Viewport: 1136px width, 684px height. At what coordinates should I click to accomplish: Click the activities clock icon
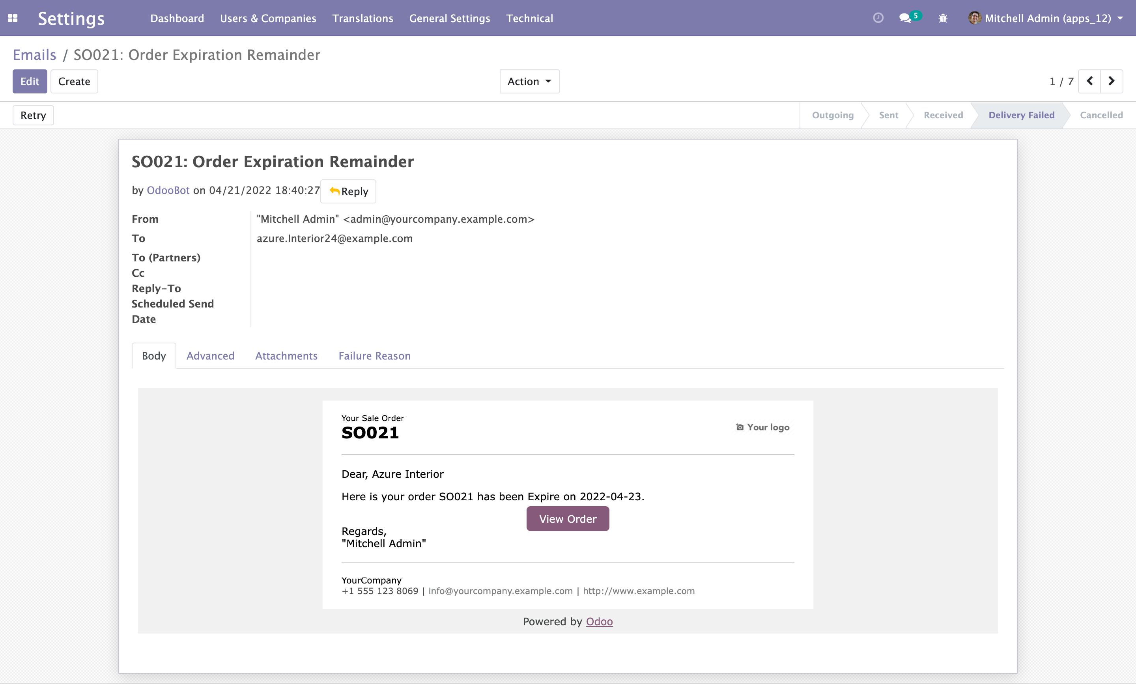tap(878, 18)
